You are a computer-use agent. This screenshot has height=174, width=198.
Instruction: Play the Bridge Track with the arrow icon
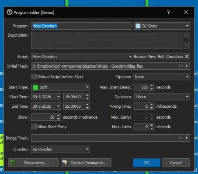187,138
